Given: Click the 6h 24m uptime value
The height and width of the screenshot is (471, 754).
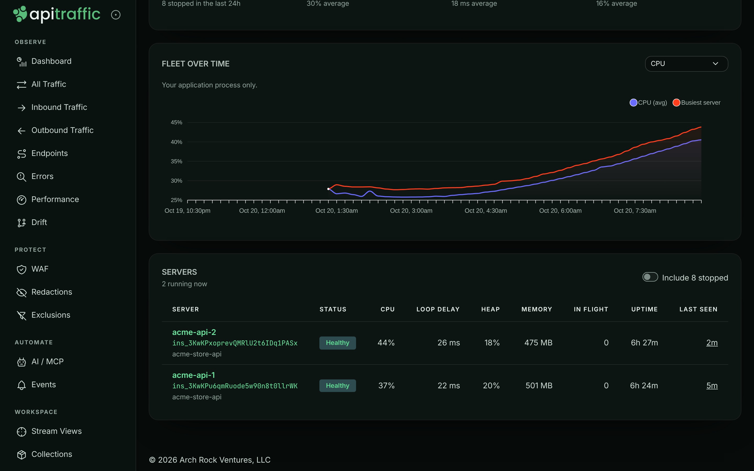Looking at the screenshot, I should tap(644, 386).
